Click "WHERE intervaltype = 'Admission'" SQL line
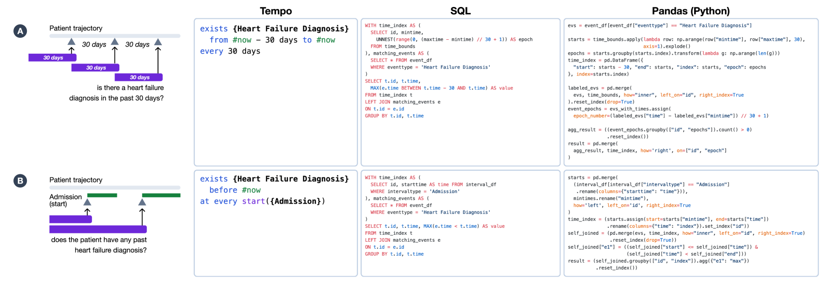The image size is (826, 281). 415,191
